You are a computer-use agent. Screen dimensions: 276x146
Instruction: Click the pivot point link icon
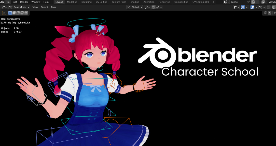(x=146, y=7)
